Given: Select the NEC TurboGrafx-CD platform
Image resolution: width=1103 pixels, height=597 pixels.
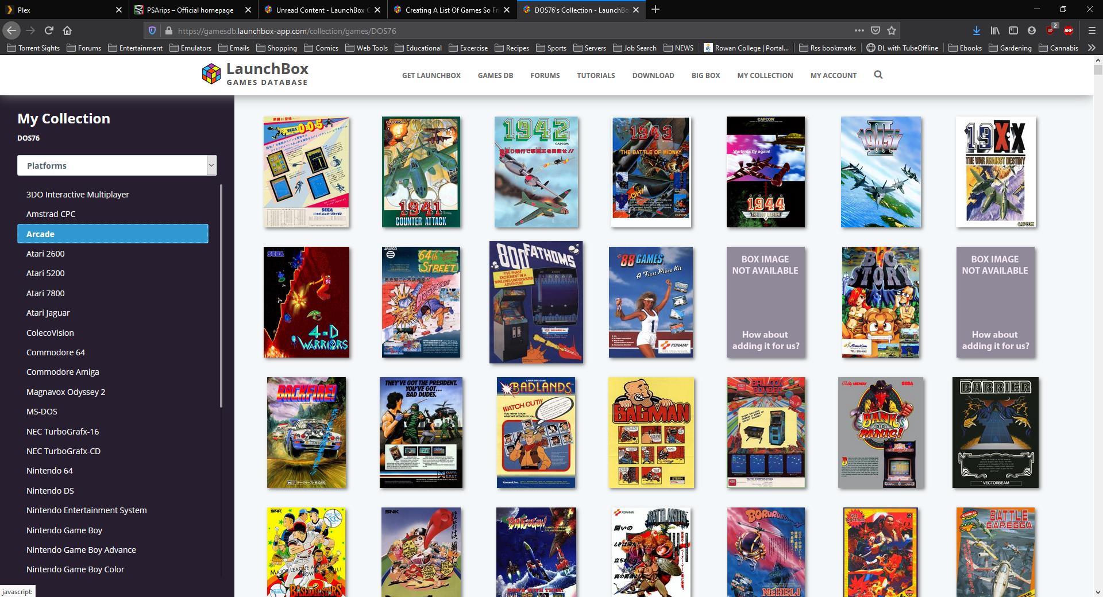Looking at the screenshot, I should tap(113, 451).
